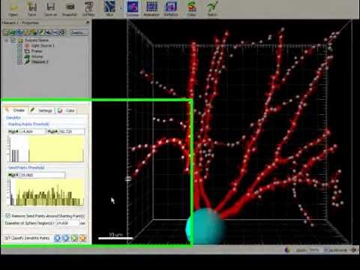The image size is (360, 270).
Task: Toggle visibility of Light Source 1
Action: coord(19,46)
